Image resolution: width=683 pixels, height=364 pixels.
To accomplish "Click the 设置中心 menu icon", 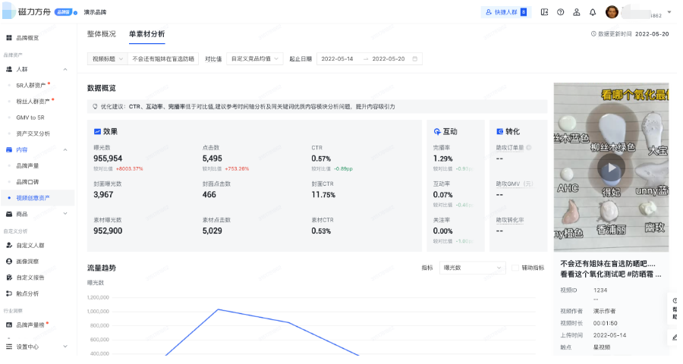I will click(x=8, y=347).
